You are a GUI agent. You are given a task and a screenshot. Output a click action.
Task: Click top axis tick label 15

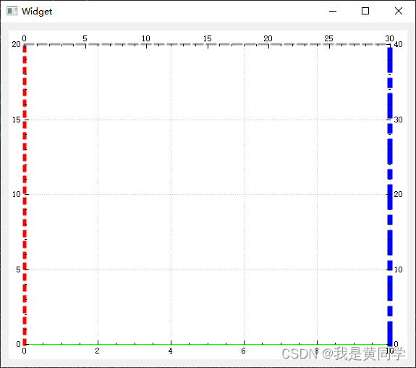tap(208, 38)
